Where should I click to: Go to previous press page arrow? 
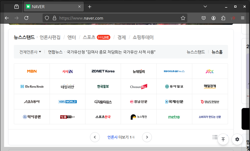point(95,137)
